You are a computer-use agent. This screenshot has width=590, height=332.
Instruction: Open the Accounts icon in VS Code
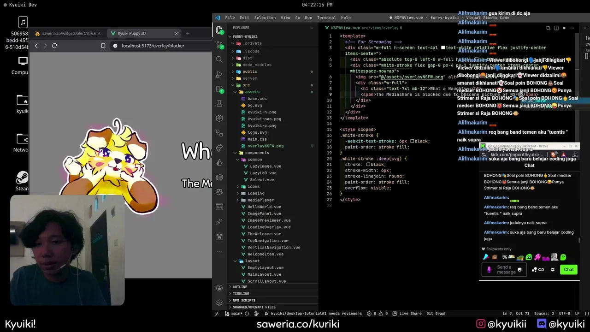point(219,288)
